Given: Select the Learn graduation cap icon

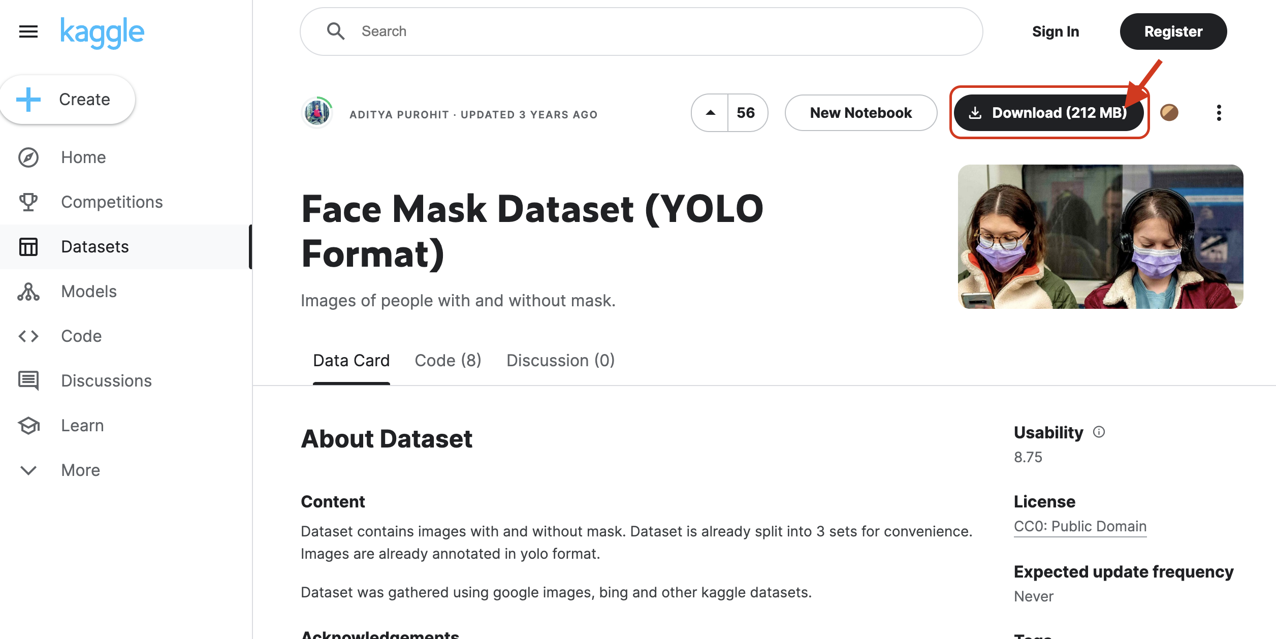Looking at the screenshot, I should point(28,425).
